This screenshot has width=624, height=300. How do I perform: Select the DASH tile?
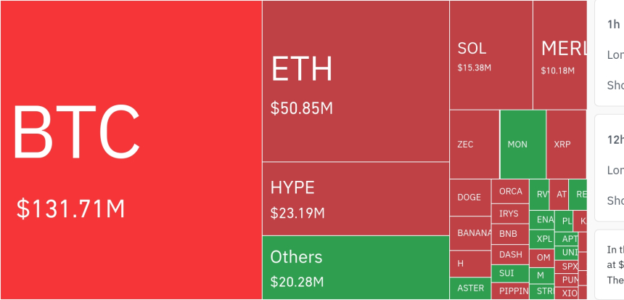510,254
